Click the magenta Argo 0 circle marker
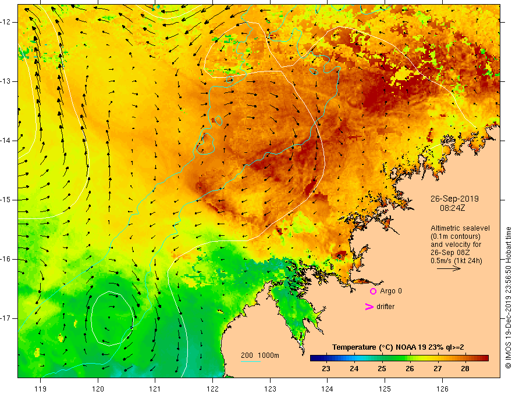The height and width of the screenshot is (395, 512). (x=373, y=291)
